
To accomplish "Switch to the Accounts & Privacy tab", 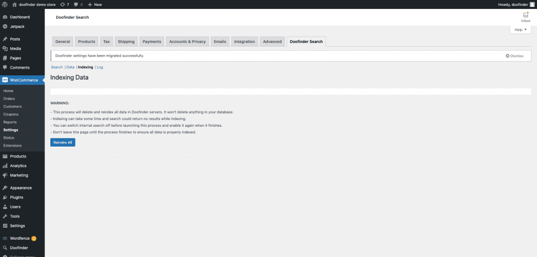I will (x=187, y=41).
